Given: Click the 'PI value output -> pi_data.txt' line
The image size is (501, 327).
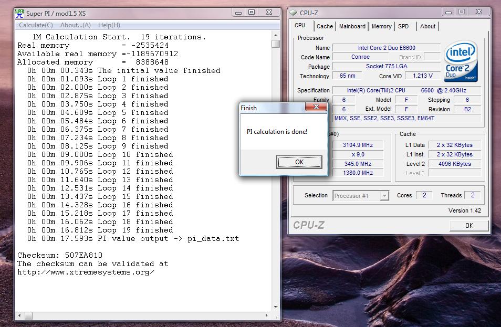Looking at the screenshot, I should pyautogui.click(x=133, y=238).
